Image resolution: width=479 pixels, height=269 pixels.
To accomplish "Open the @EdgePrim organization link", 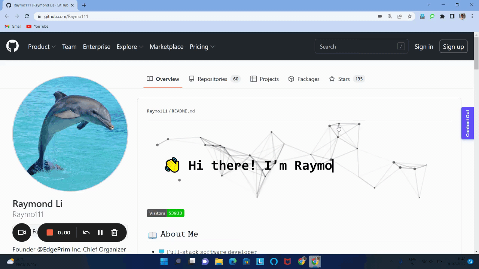I will [54, 249].
